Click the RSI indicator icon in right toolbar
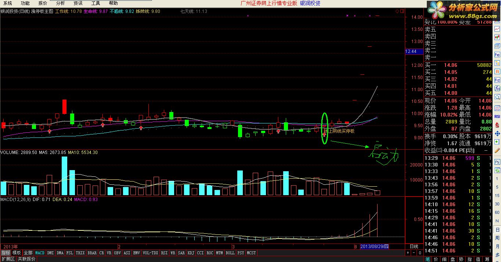 pyautogui.click(x=497, y=116)
